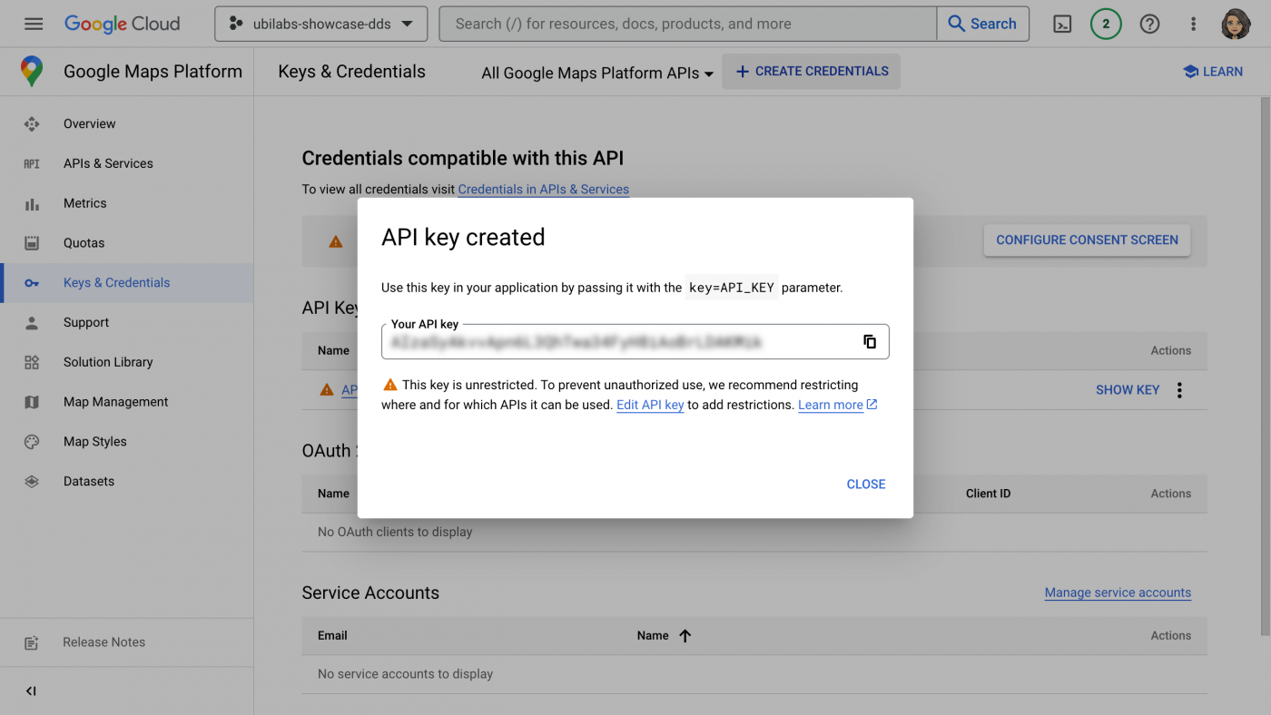This screenshot has height=715, width=1271.
Task: Open the three-dot settings menu in header
Action: 1193,24
